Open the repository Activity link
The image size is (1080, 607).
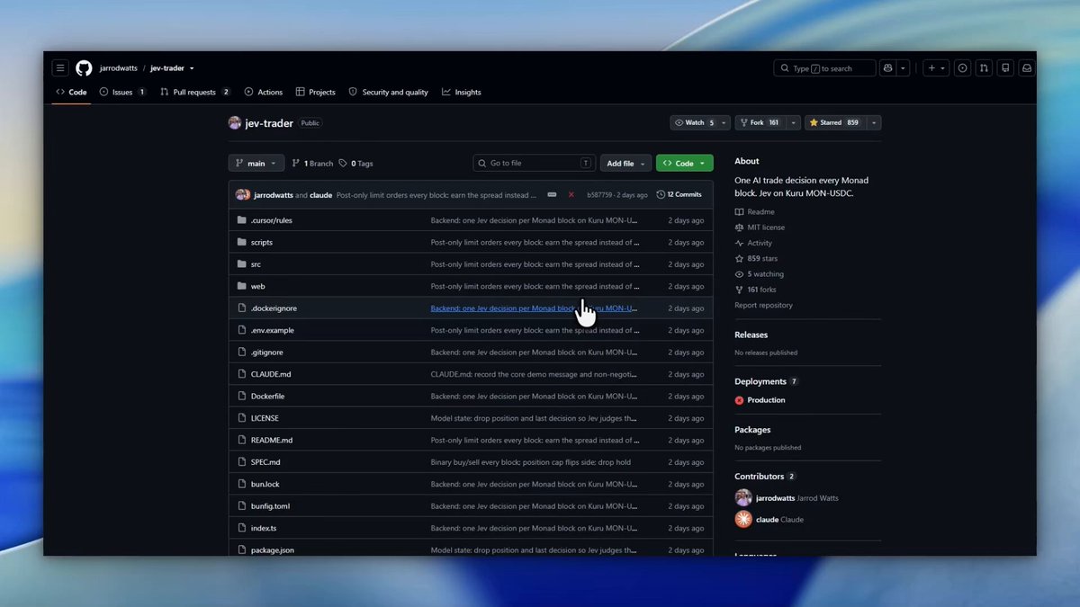[753, 243]
